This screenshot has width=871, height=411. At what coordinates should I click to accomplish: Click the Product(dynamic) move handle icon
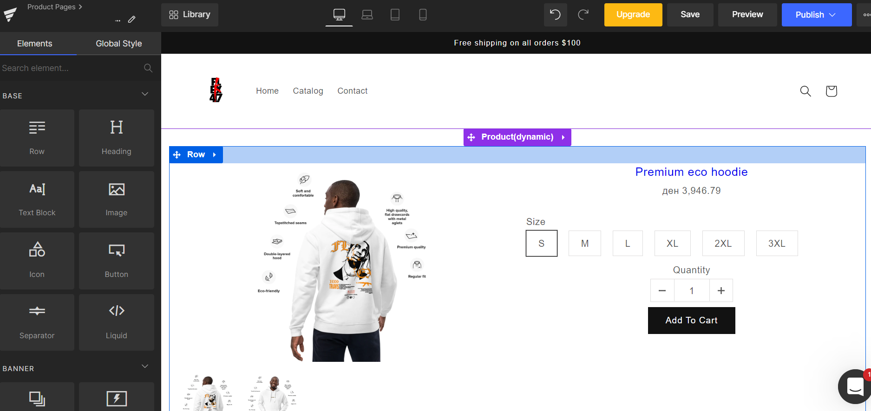pyautogui.click(x=472, y=137)
